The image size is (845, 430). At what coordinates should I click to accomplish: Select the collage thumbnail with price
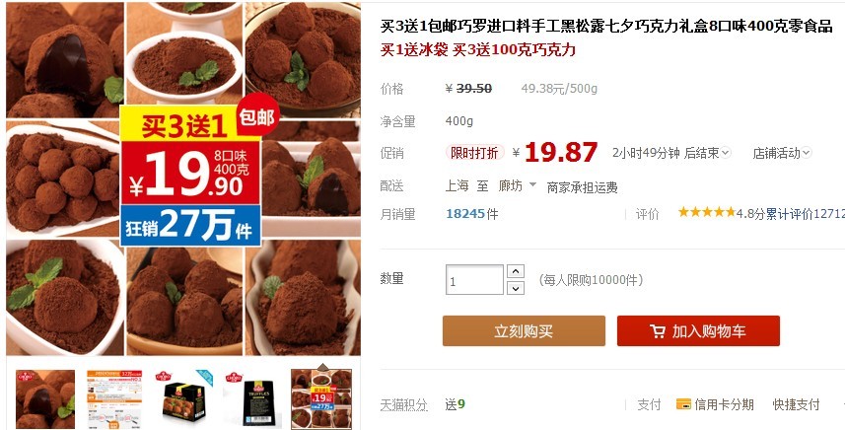321,399
